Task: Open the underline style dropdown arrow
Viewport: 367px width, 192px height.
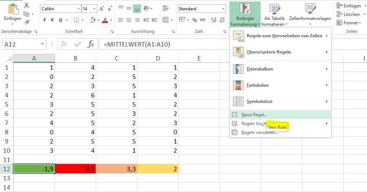Action: tap(67, 20)
